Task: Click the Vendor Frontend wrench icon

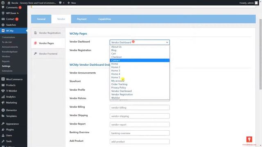Action: click(36, 53)
